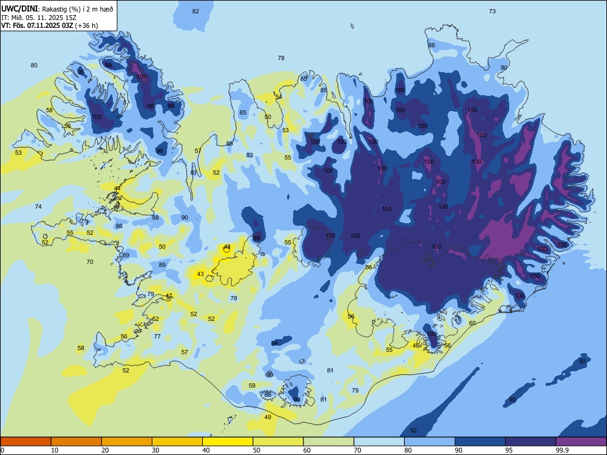Click the 0–10 dark orange legend swatch
Image resolution: width=607 pixels, height=455 pixels.
pos(26,442)
